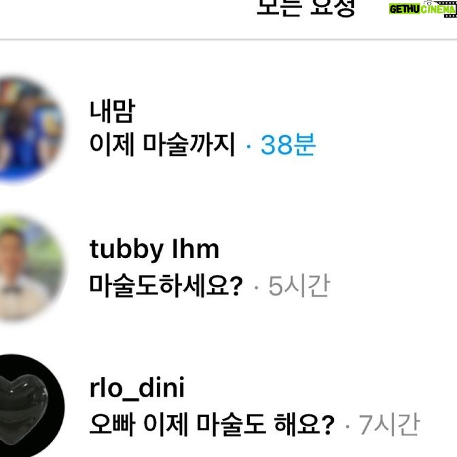Select the 모든 요청 header title

click(x=306, y=7)
